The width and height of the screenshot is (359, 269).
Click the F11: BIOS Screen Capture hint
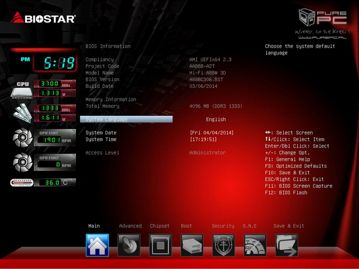click(x=298, y=185)
